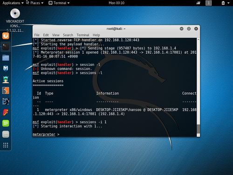Start Metasploit Framework from dock
The image size is (233, 175).
click(6, 69)
